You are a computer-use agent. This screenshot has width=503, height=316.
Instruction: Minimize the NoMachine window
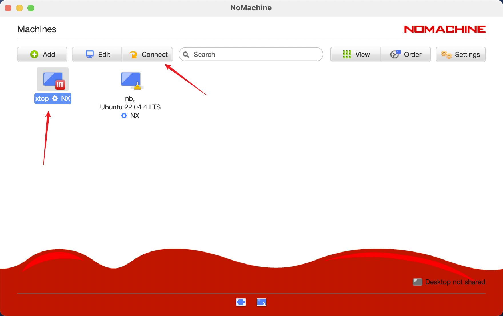(19, 8)
